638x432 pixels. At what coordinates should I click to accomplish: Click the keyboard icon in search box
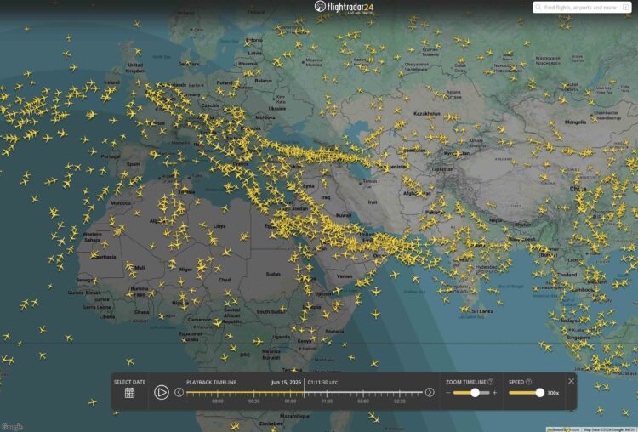(626, 8)
